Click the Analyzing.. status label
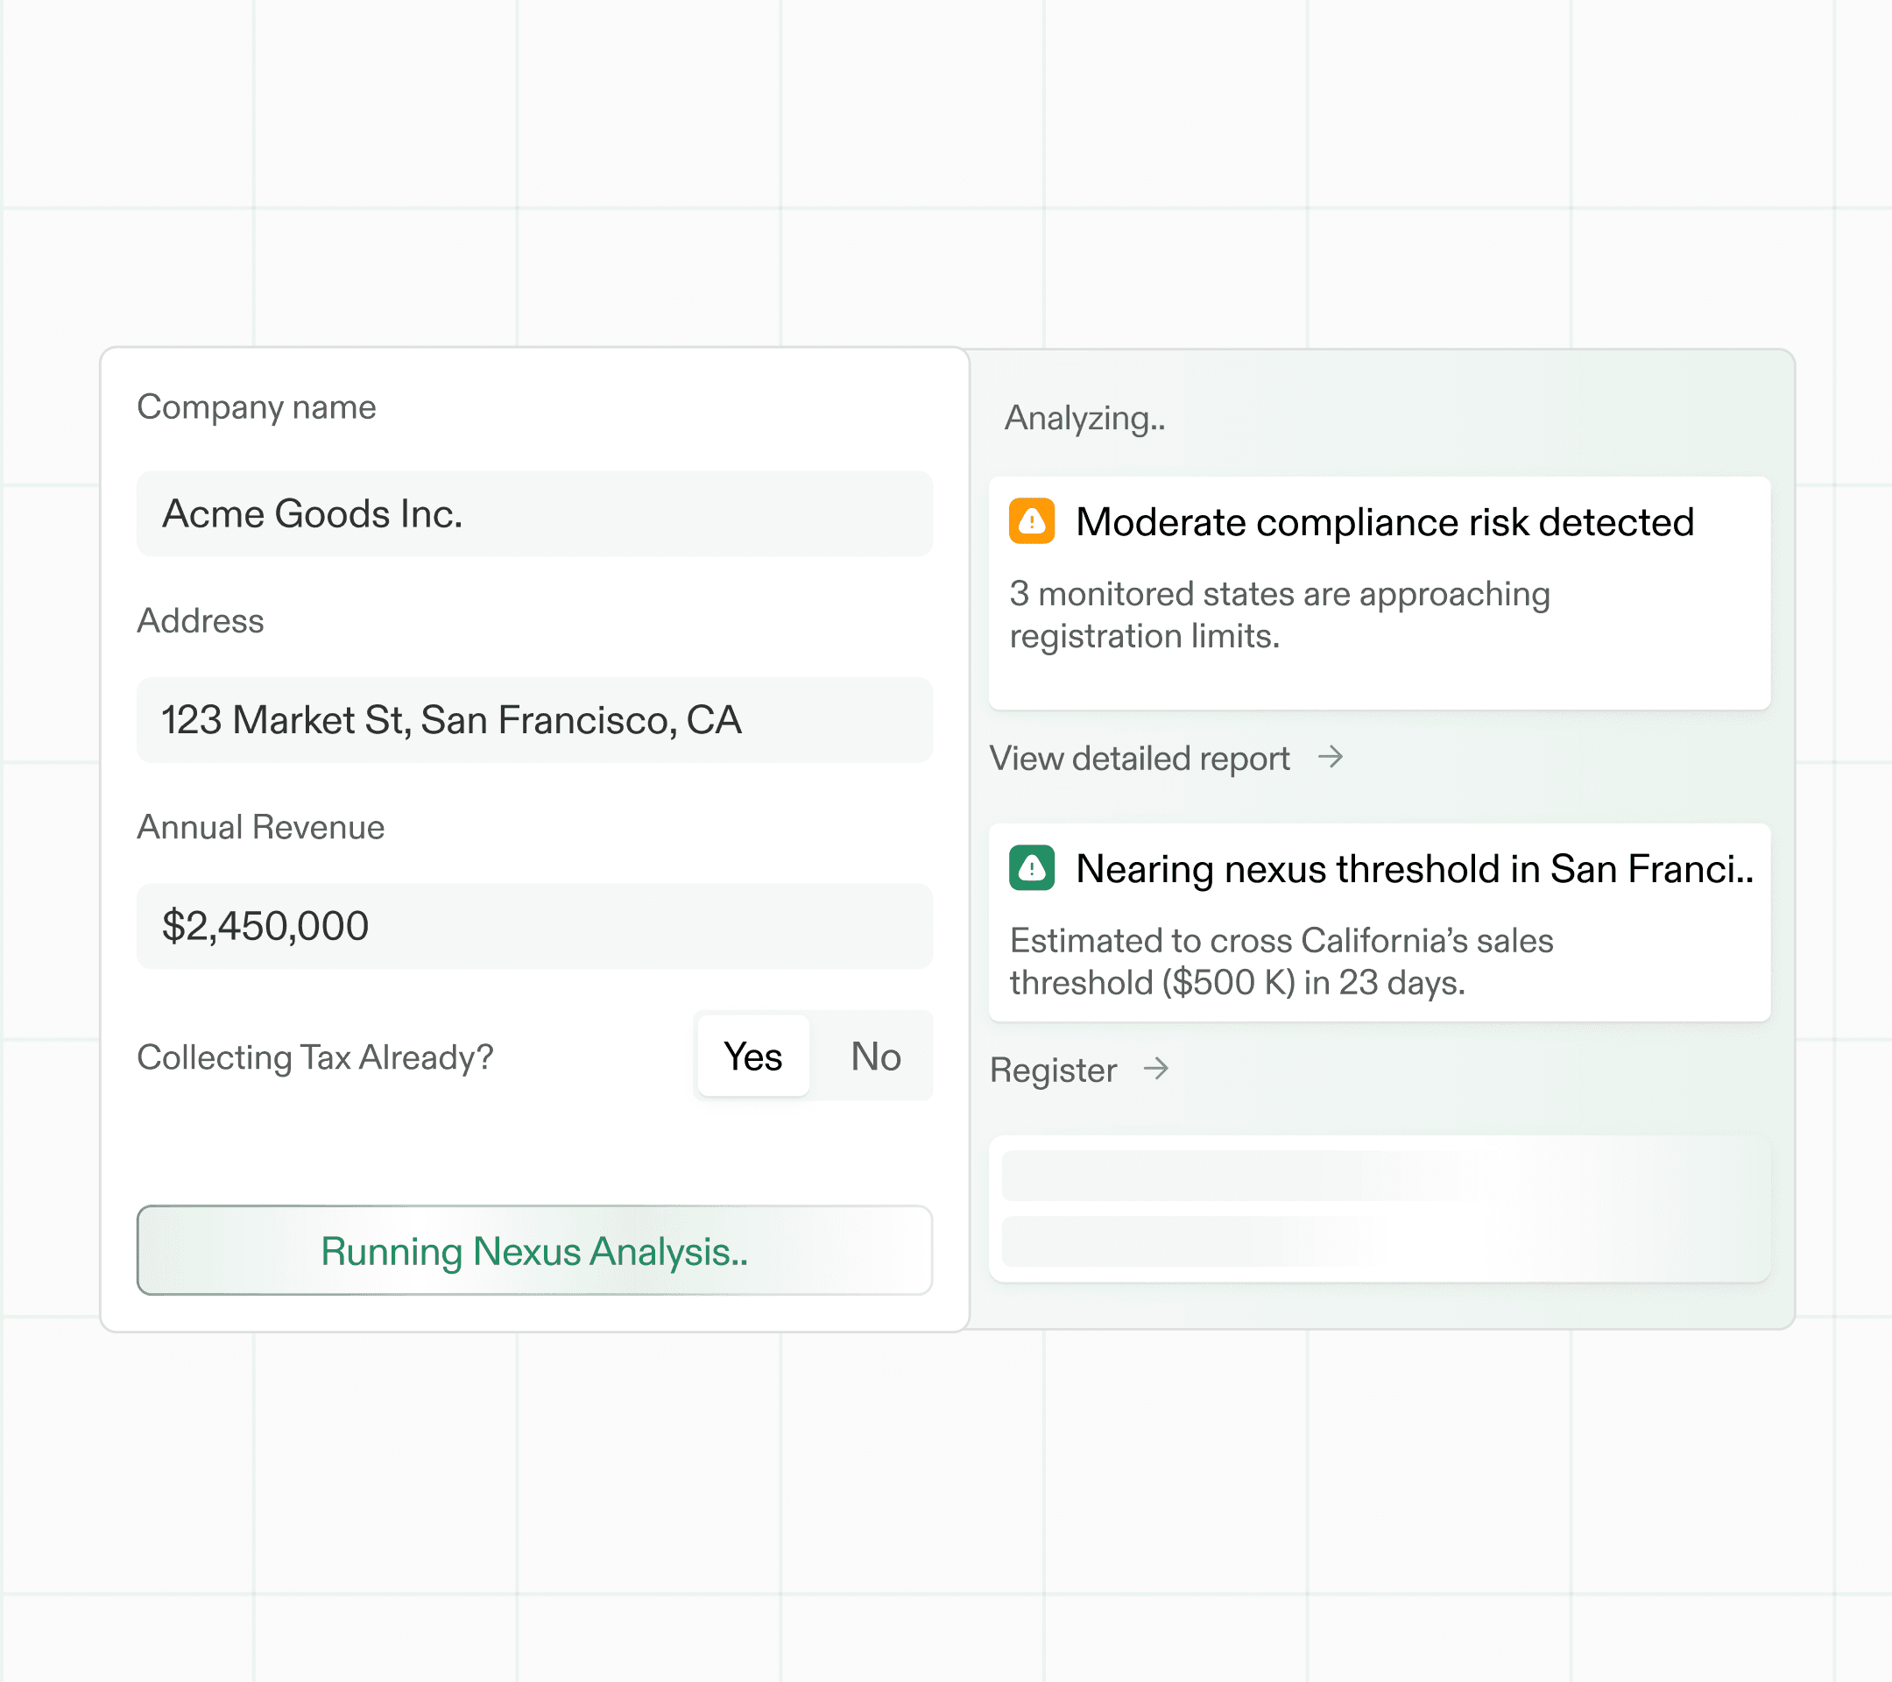 (1084, 419)
